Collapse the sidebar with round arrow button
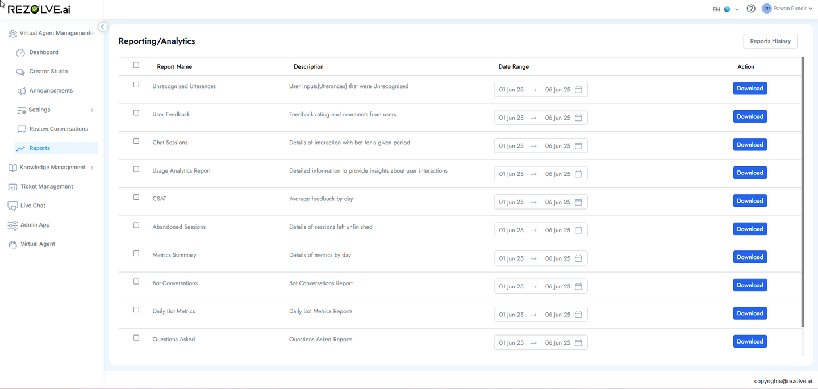Image resolution: width=818 pixels, height=389 pixels. coord(103,27)
